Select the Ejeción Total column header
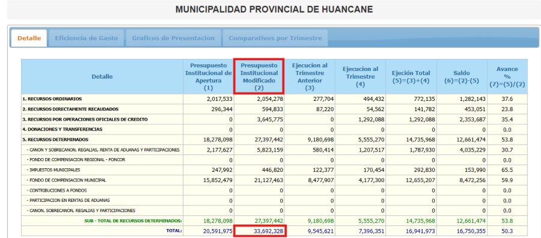541x238 pixels. point(411,76)
